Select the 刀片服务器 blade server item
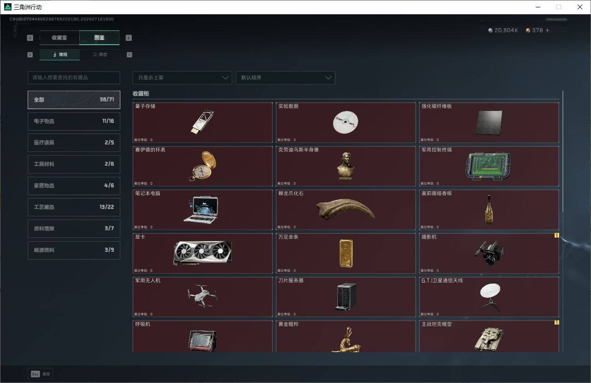 coord(346,297)
